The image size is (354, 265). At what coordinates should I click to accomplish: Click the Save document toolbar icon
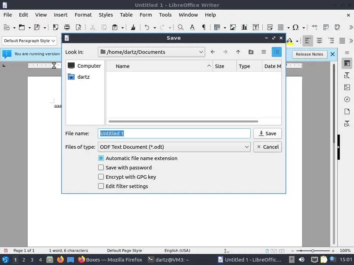pyautogui.click(x=37, y=27)
